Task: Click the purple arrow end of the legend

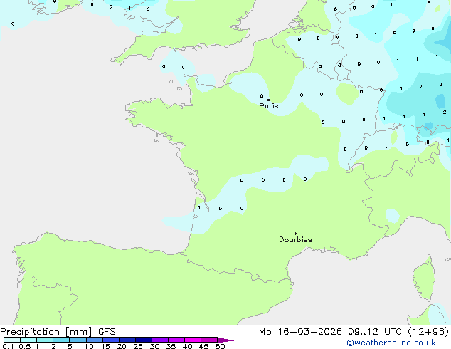Action: (225, 340)
